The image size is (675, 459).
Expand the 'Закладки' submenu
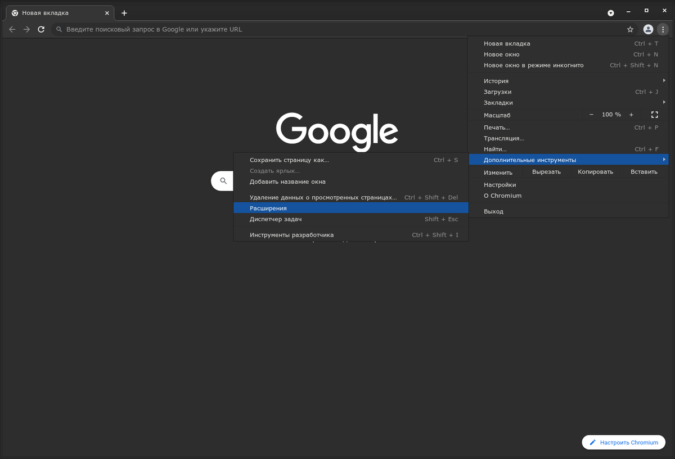click(568, 103)
